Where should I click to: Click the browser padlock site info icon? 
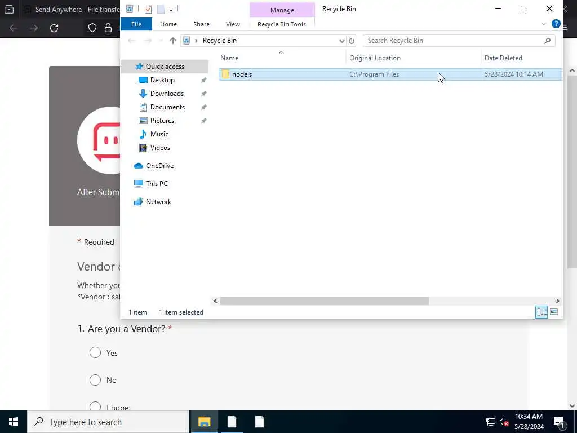[x=108, y=28]
